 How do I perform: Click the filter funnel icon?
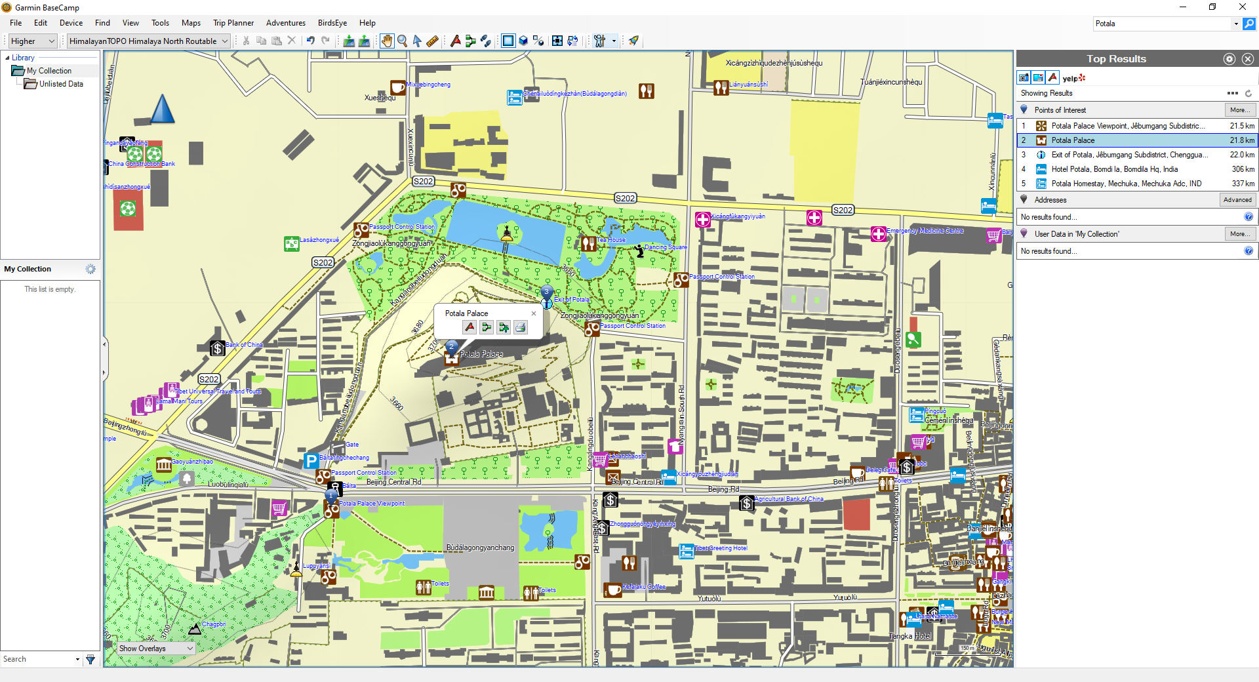(x=90, y=659)
